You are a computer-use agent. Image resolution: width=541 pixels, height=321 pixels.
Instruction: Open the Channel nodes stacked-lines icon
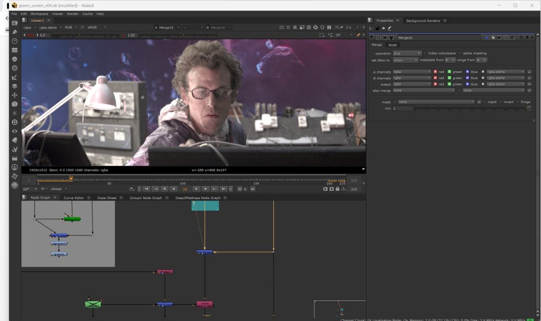(x=14, y=50)
